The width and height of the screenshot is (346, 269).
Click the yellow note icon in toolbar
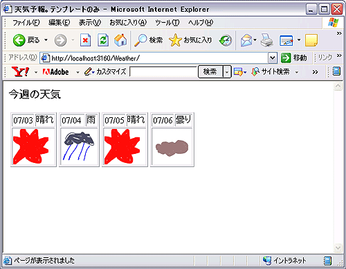pyautogui.click(x=311, y=40)
